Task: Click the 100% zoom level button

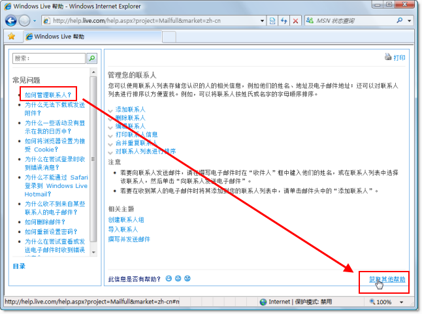Action: tap(381, 302)
